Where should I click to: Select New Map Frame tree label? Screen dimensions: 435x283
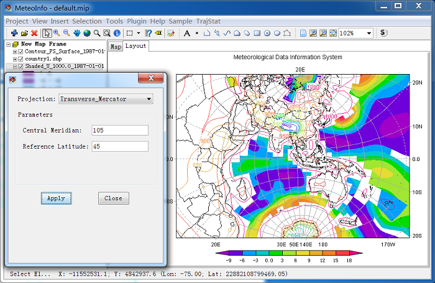point(43,44)
